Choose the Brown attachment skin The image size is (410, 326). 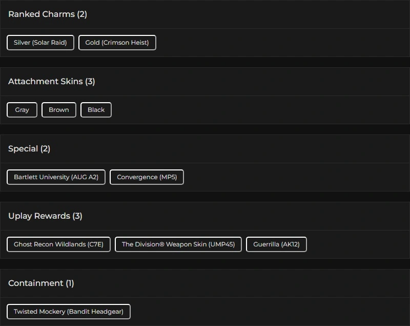point(59,110)
